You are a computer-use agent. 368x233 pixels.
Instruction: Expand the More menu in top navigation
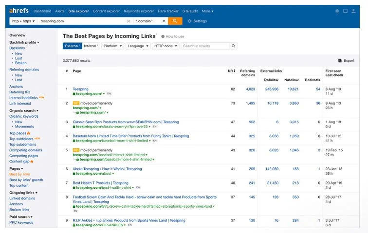point(207,11)
